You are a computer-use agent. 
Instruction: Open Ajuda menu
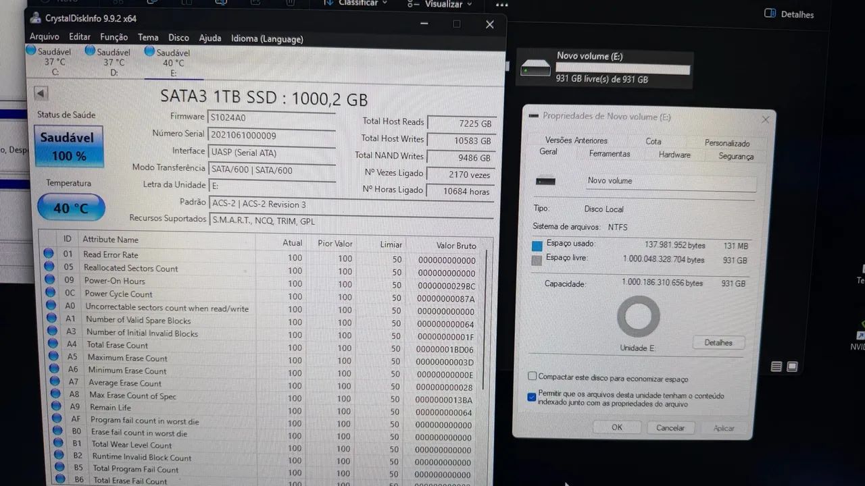[x=210, y=38]
